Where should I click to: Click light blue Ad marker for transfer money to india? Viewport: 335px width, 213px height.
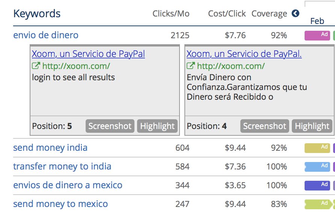pyautogui.click(x=317, y=166)
